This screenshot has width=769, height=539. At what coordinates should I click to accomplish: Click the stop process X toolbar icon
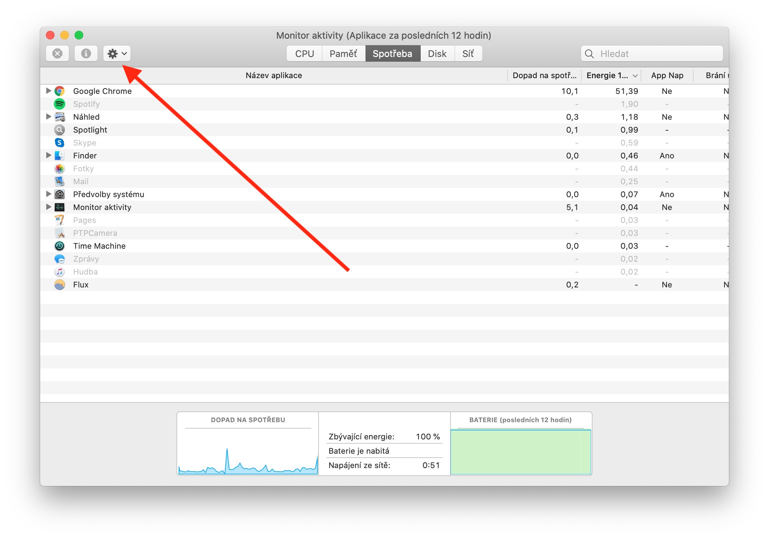(x=57, y=54)
